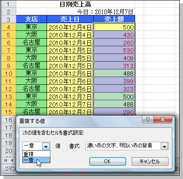The image size is (183, 179).
Task: Click the 今日：2010年12月7日 cell
Action: [91, 12]
